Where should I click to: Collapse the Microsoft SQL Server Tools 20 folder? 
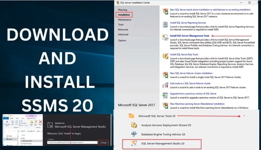(x=244, y=116)
